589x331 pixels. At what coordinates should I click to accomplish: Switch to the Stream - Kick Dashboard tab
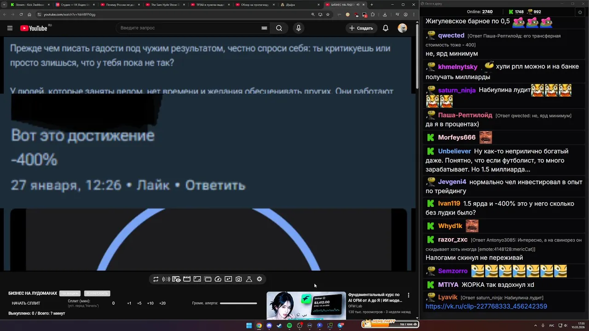pos(30,5)
